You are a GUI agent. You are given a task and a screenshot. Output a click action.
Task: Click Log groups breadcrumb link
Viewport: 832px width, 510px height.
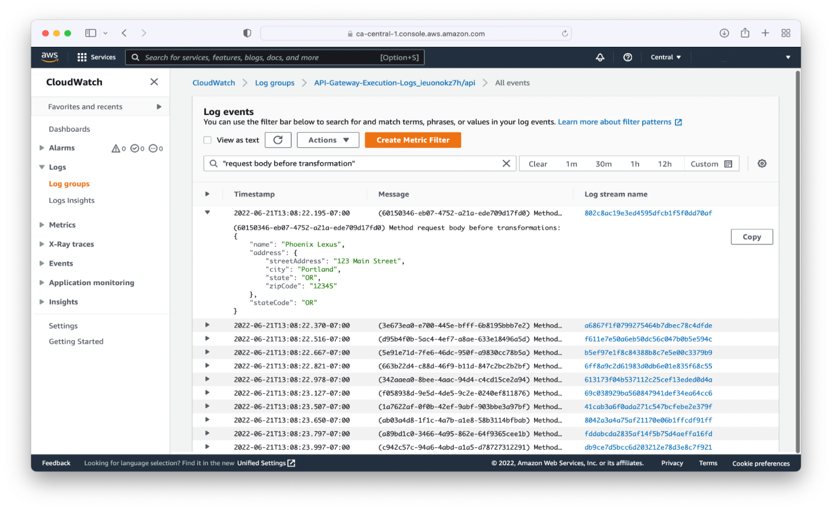[275, 83]
